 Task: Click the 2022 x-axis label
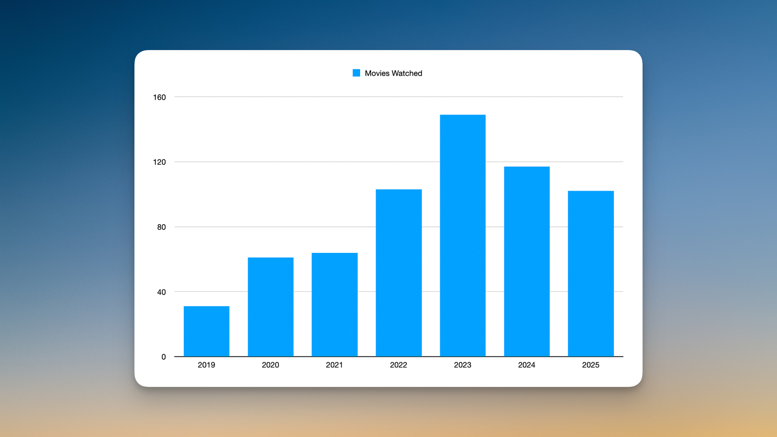(x=399, y=365)
